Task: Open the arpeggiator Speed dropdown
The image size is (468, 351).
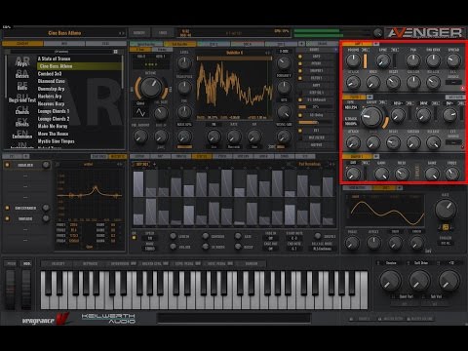Action: pos(150,238)
